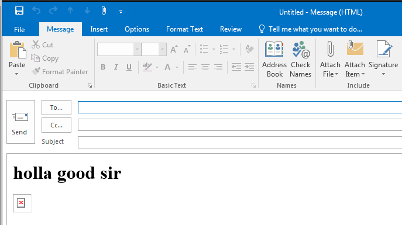
Task: Expand the numbering style arrow
Action: 233,49
